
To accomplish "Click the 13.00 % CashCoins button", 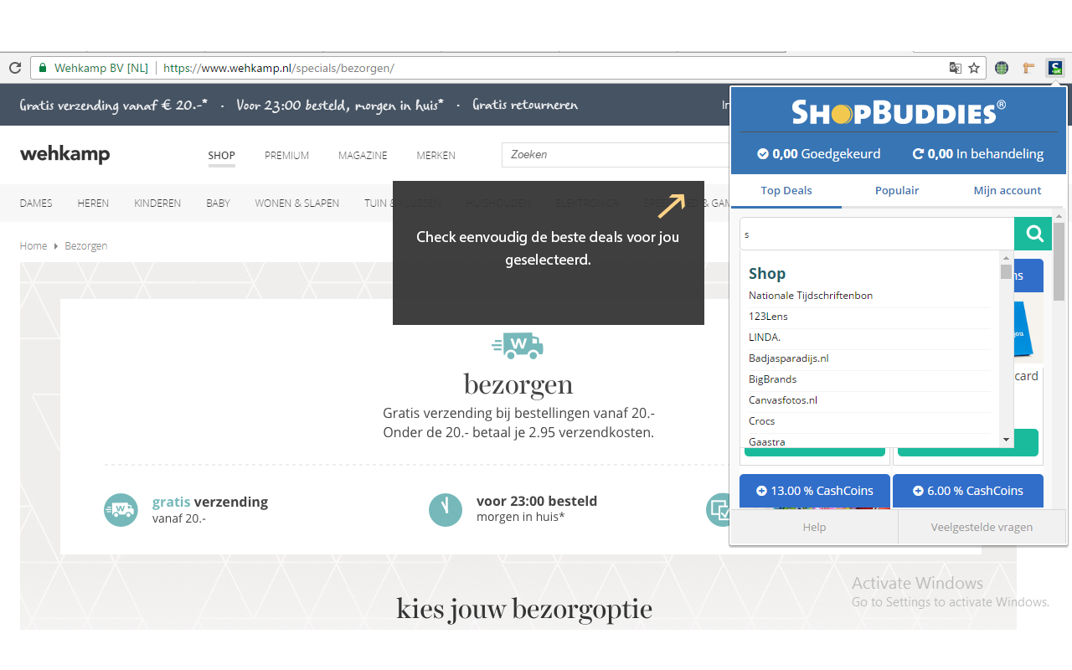I will [814, 491].
